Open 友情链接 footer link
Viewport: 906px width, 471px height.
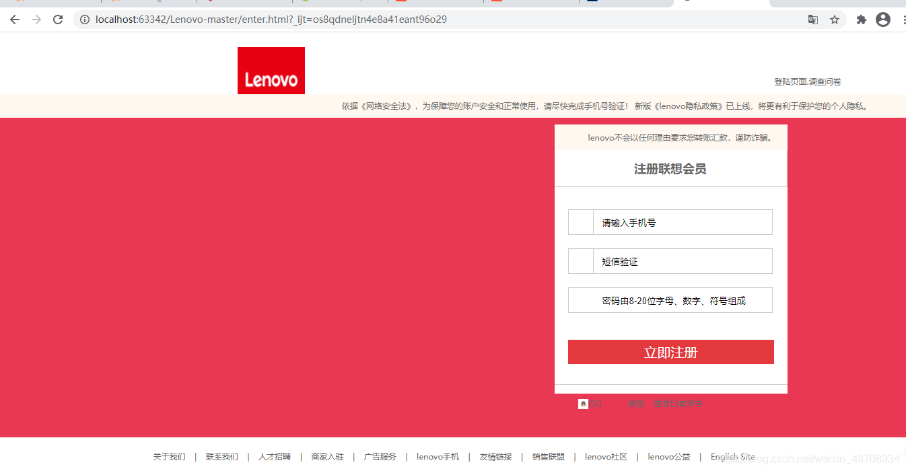coord(496,457)
